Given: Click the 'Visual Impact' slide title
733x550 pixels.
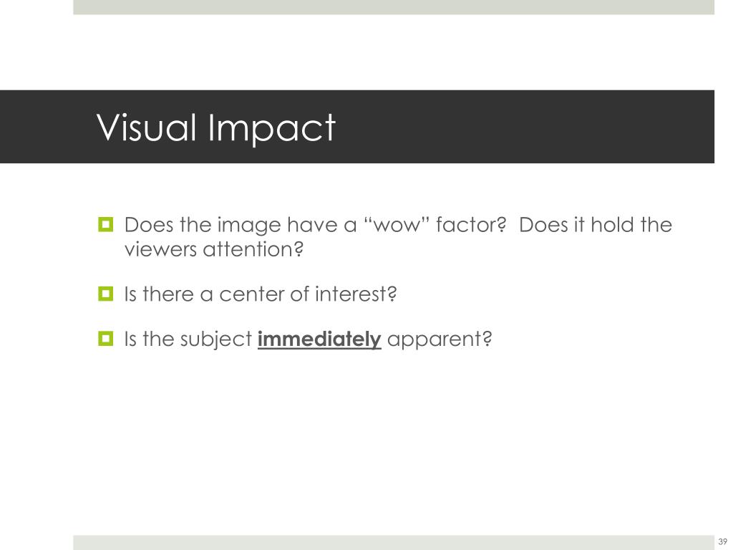Looking at the screenshot, I should 216,127.
